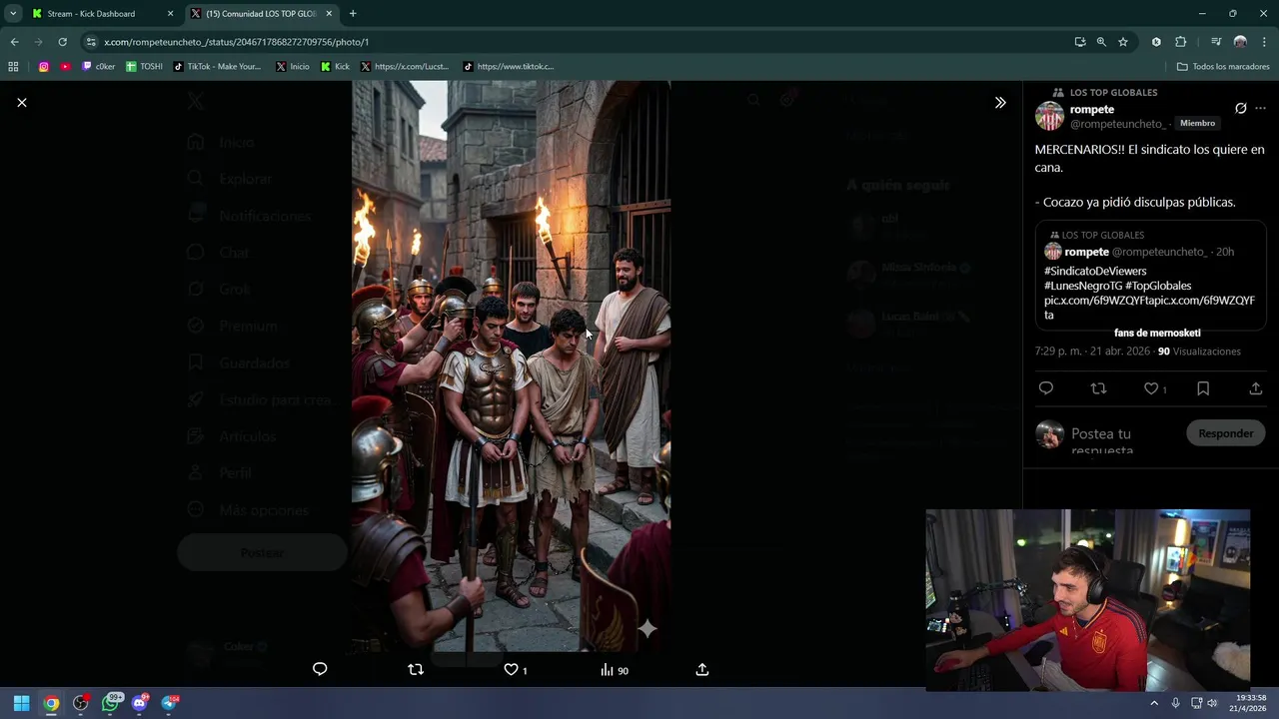Select the Comunidad LOS TOP GLOBALES tab
The image size is (1279, 719).
260,14
